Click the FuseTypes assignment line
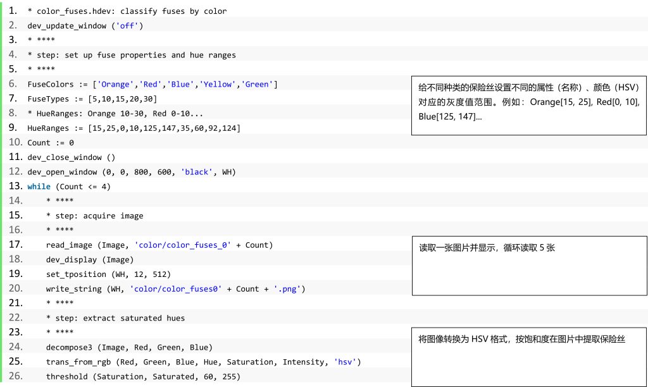 (x=92, y=99)
